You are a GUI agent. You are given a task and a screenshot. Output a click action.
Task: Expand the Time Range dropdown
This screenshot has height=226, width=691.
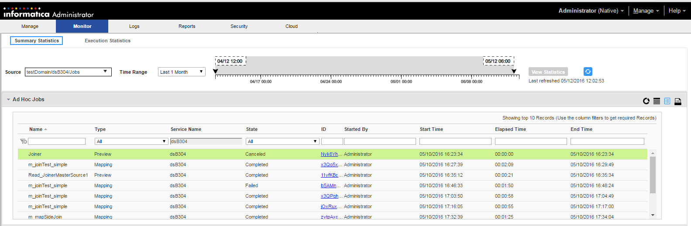201,72
